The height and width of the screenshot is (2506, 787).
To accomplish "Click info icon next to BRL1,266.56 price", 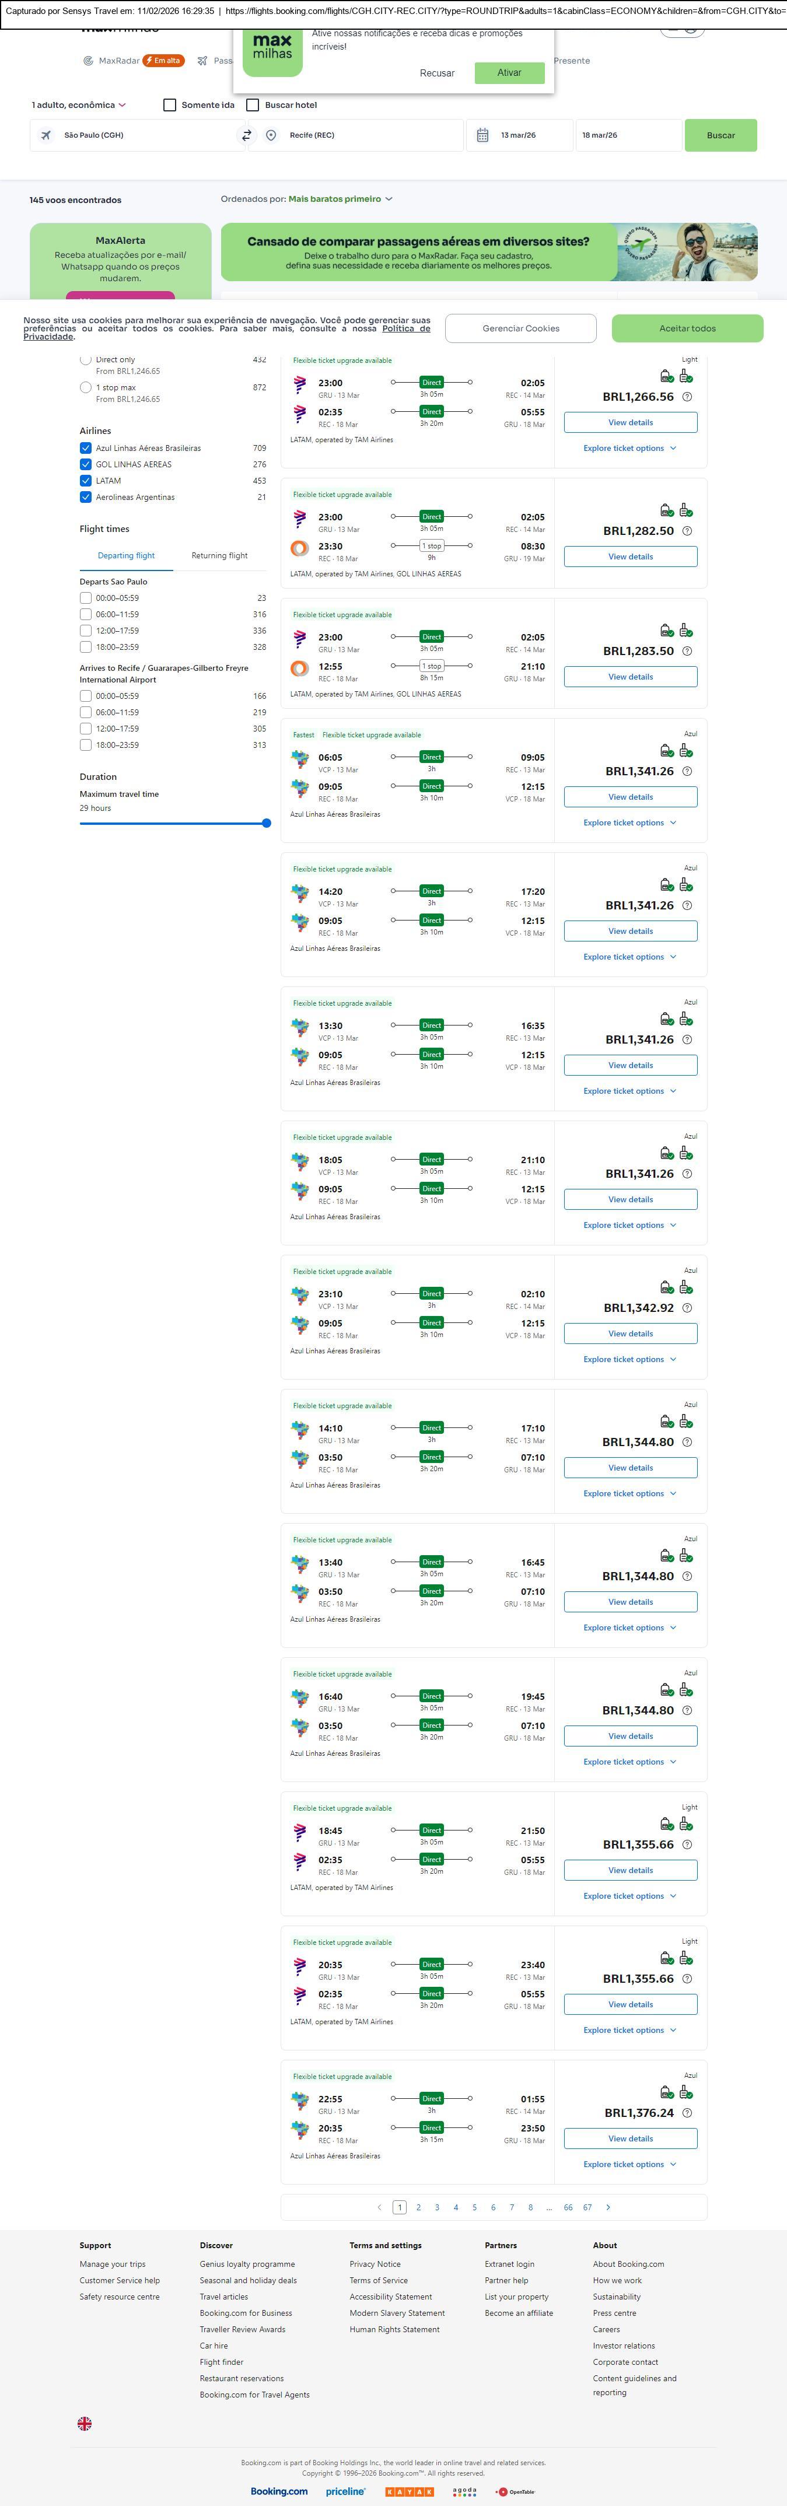I will coord(687,397).
